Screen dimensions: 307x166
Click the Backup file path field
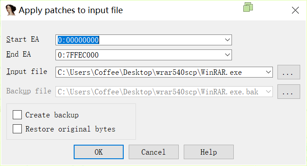point(160,92)
